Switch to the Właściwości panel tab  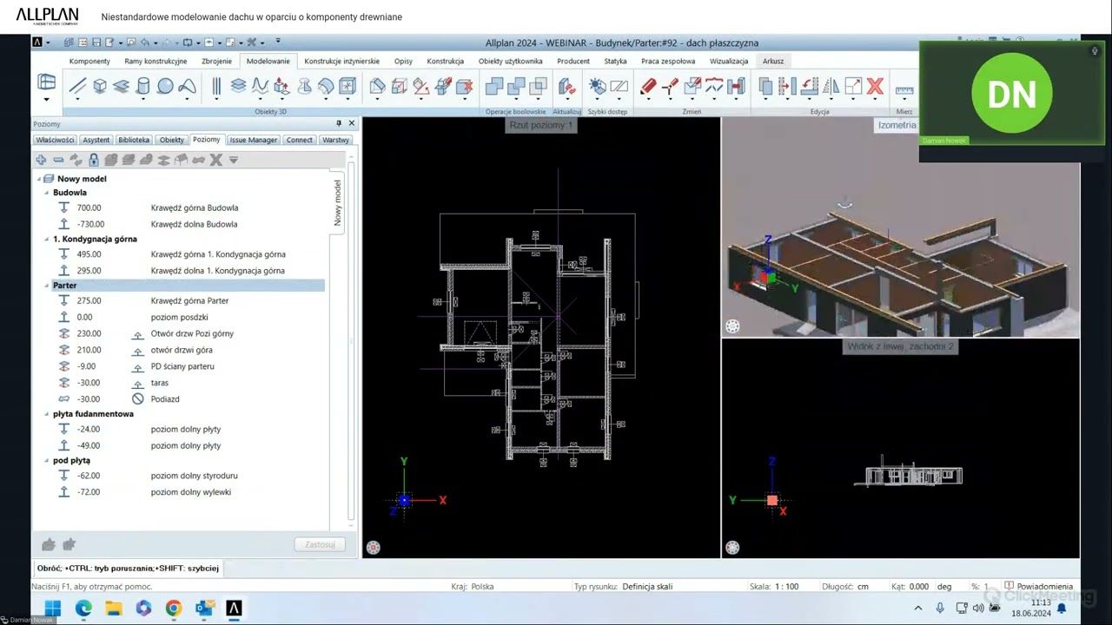tap(55, 140)
